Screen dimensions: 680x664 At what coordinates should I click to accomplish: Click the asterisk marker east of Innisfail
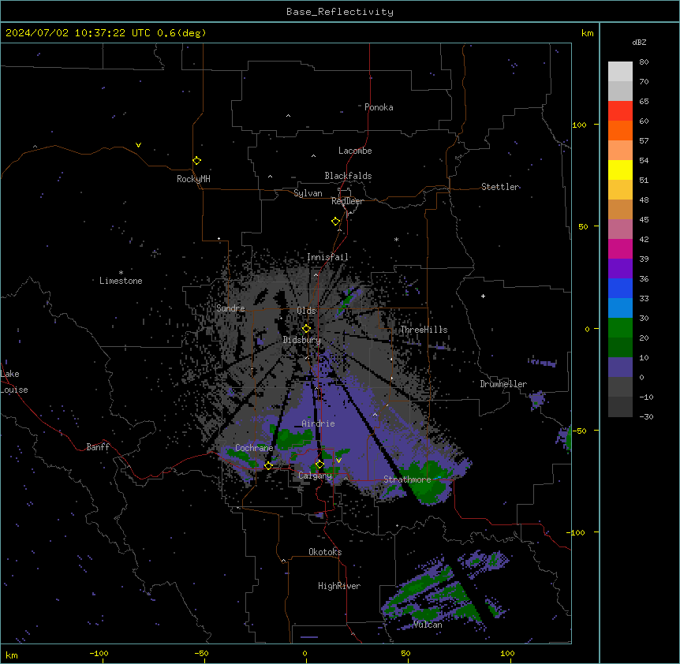click(396, 239)
